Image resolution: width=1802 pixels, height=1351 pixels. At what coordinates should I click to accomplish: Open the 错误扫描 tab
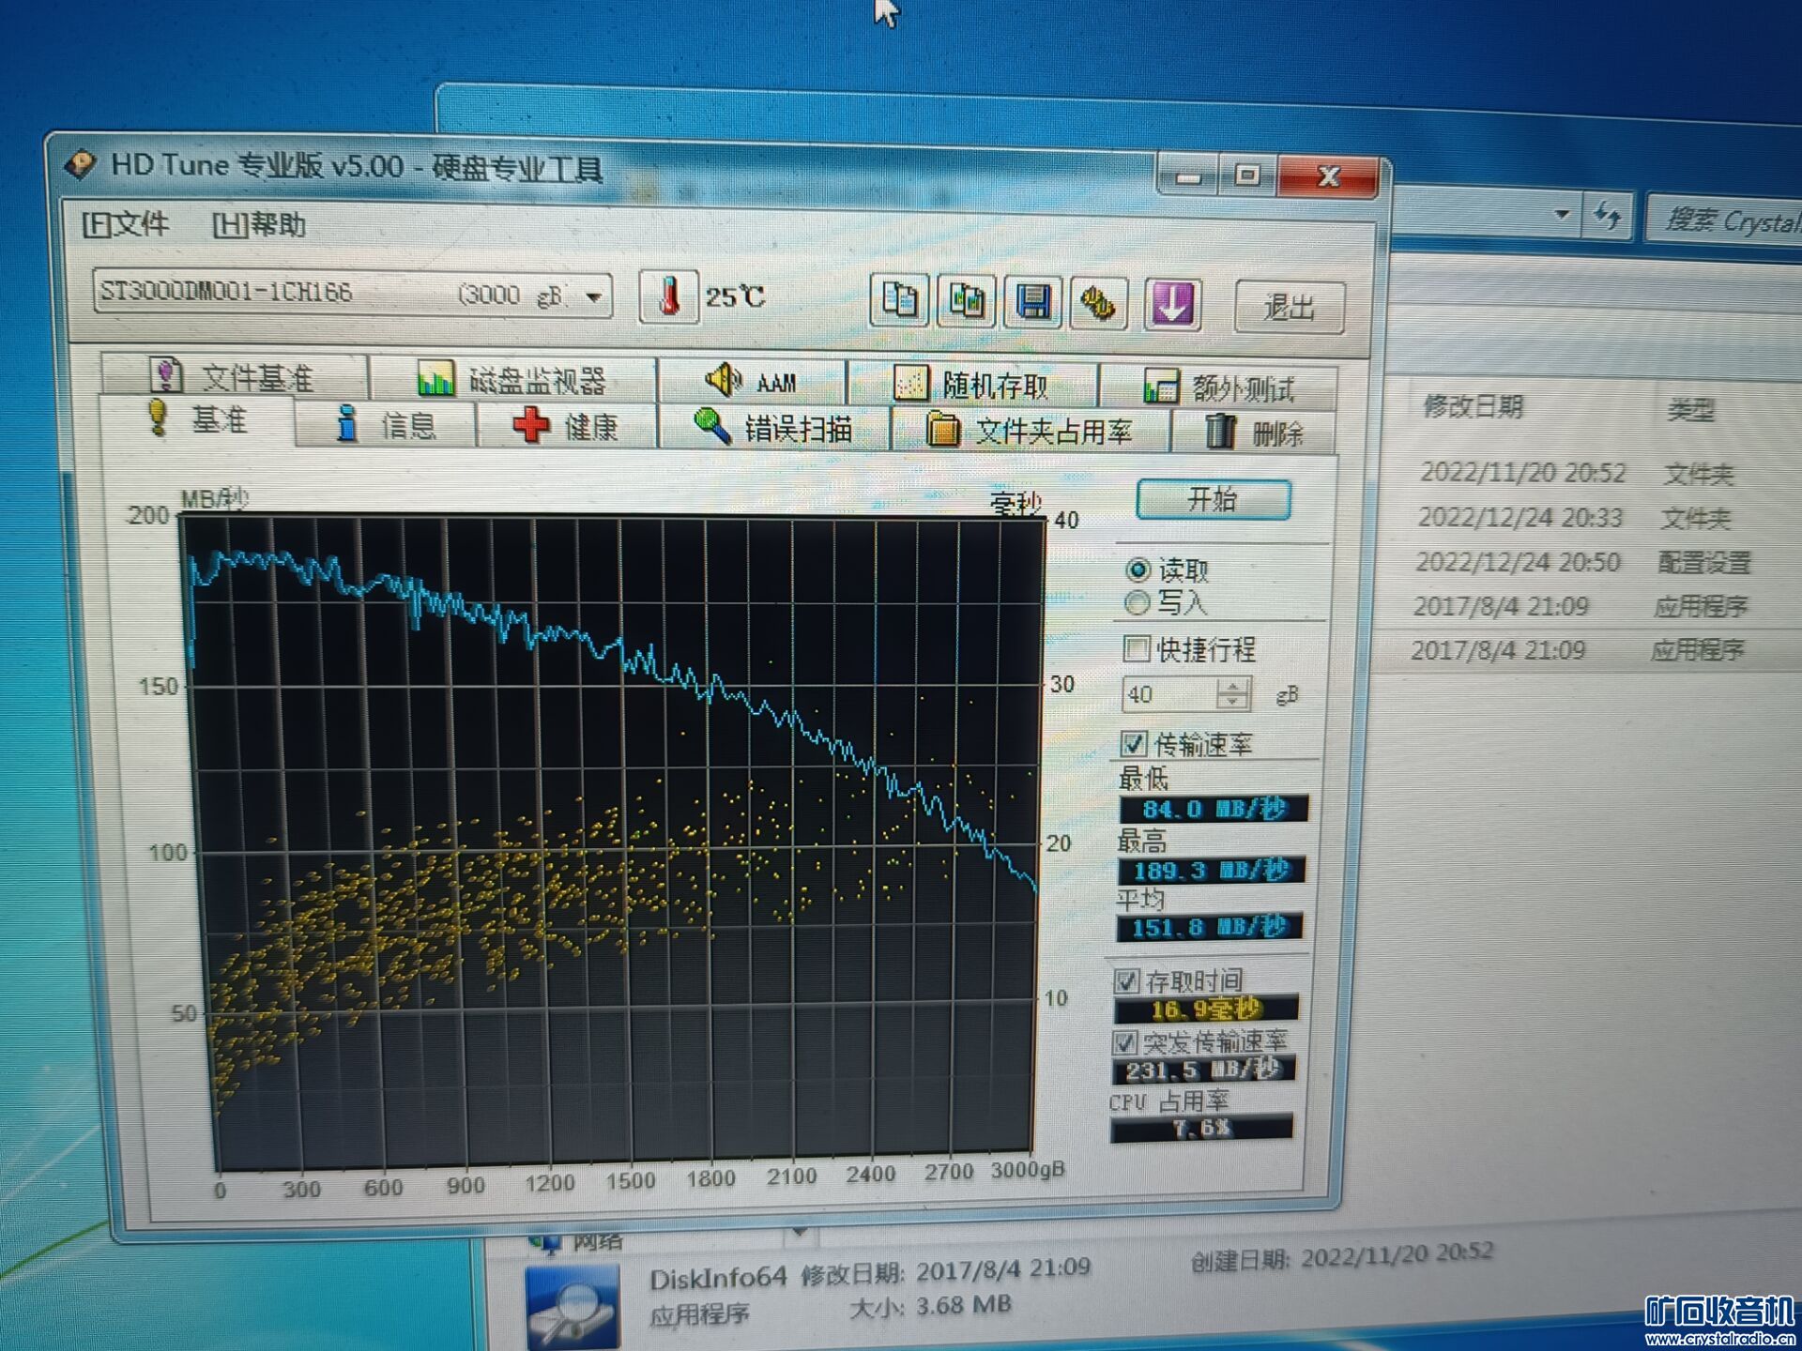773,429
